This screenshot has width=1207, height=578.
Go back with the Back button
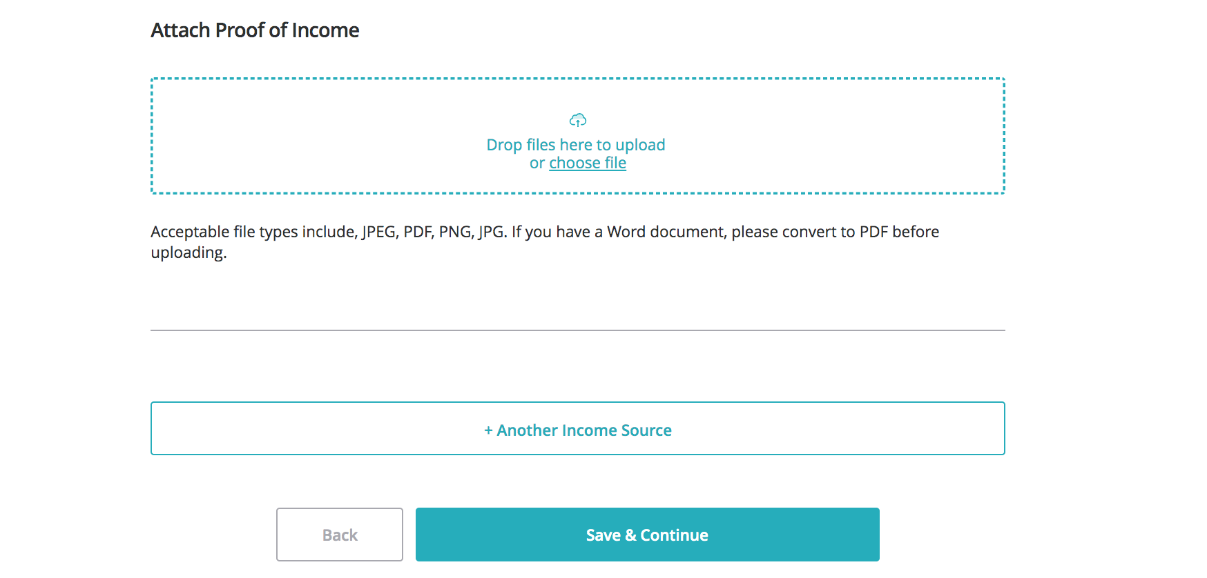point(340,535)
